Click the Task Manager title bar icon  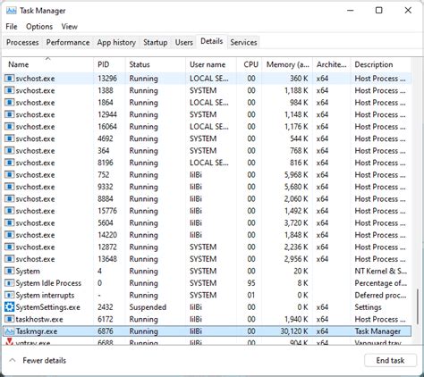tap(11, 11)
